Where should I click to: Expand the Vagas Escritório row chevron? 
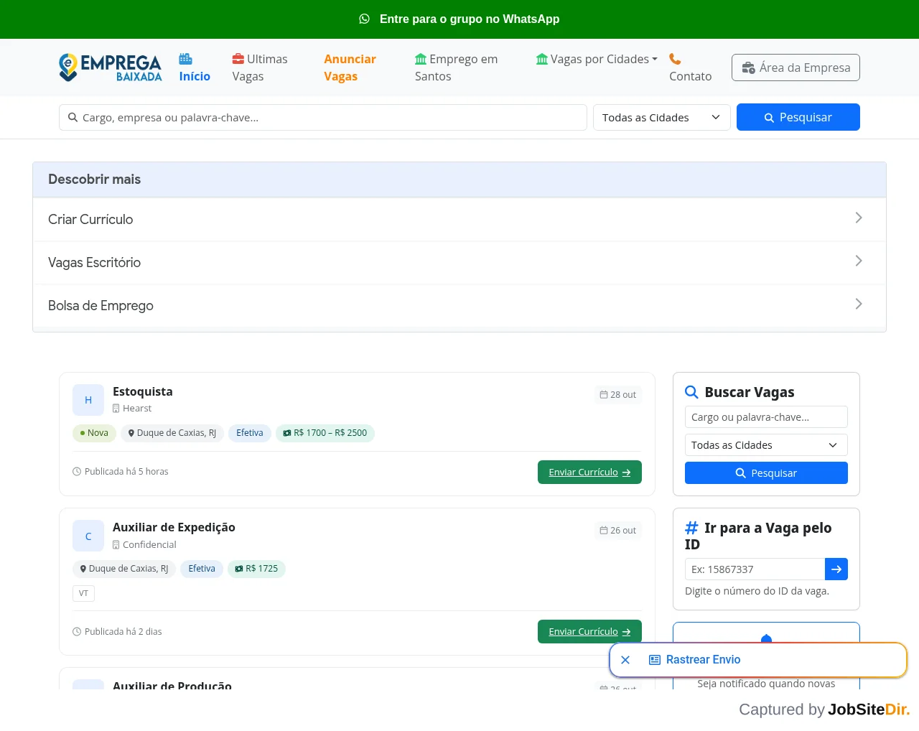(x=859, y=261)
